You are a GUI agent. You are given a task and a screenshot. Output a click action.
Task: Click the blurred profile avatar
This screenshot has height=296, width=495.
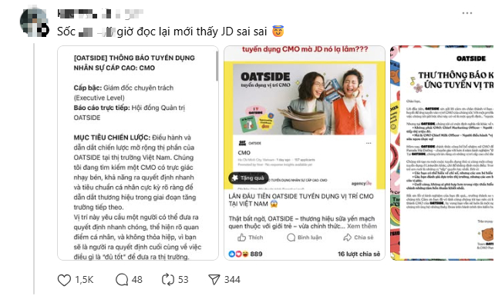(x=34, y=22)
